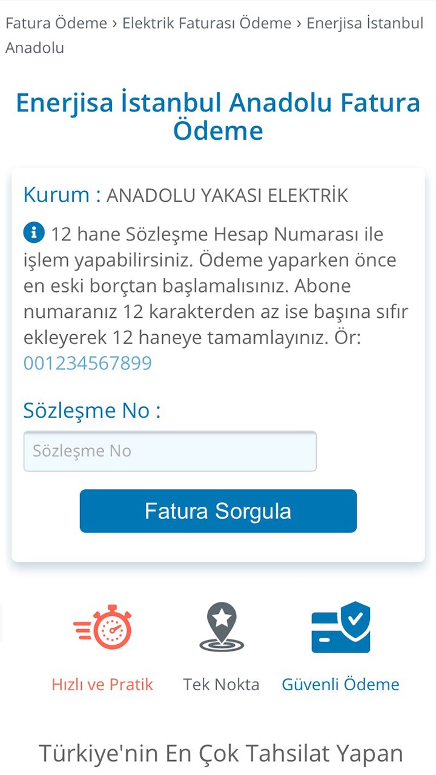Select the Enerjisa İstanbul Anadolu breadcrumb
The height and width of the screenshot is (775, 436).
(x=365, y=24)
